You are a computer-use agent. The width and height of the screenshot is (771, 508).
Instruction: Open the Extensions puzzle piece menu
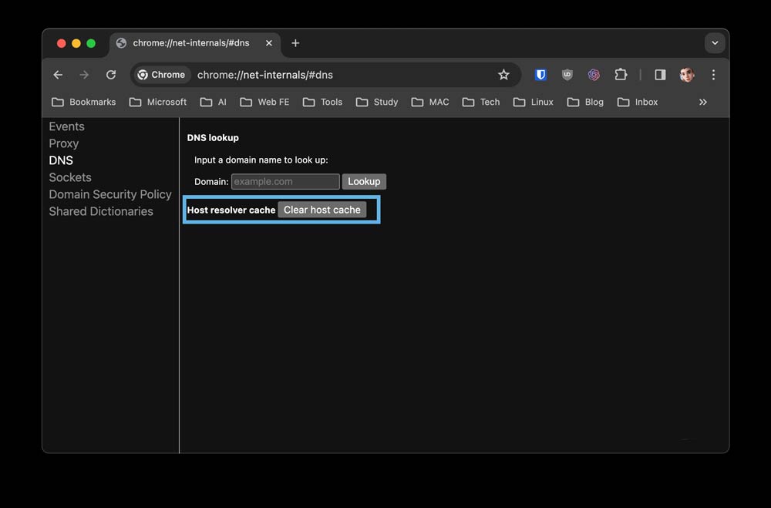coord(621,75)
